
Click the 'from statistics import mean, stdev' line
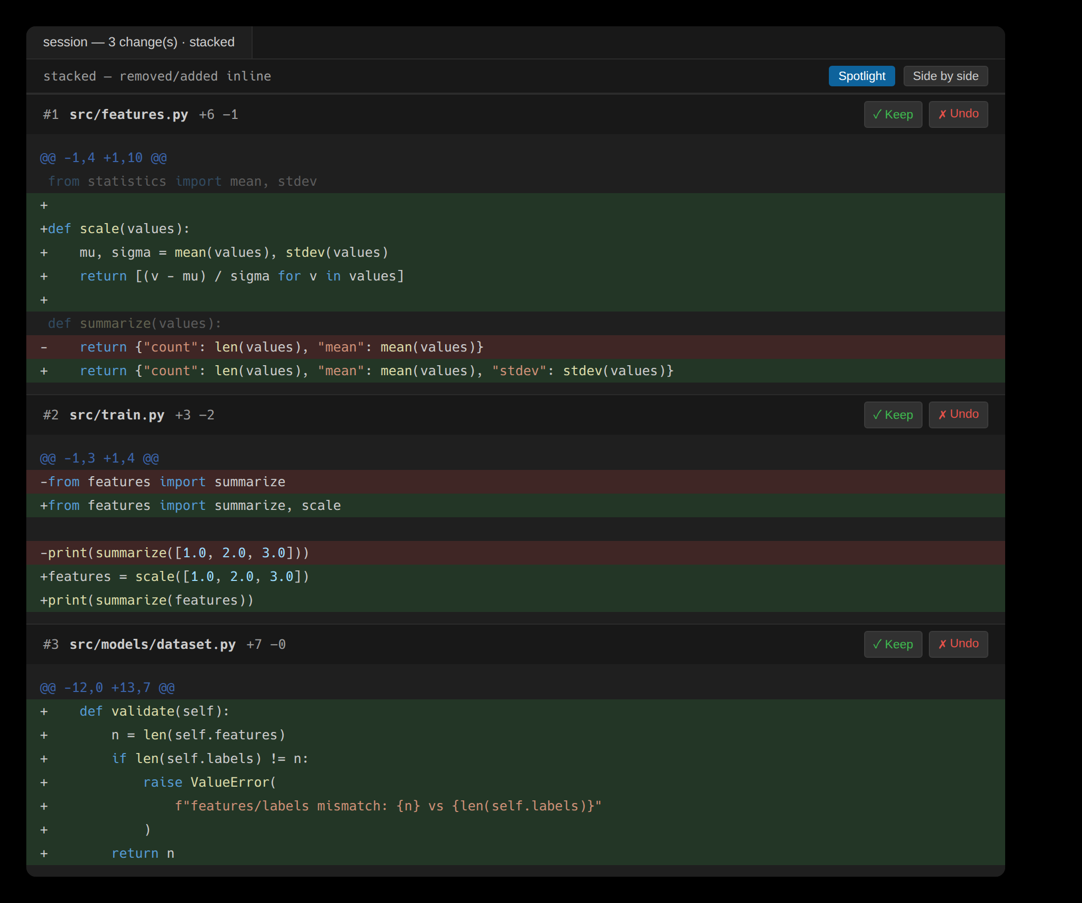pos(516,182)
